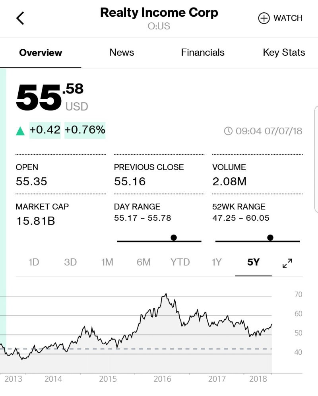Viewport: 318px width, 396px height.
Task: Switch chart to 3D range
Action: [x=70, y=262]
